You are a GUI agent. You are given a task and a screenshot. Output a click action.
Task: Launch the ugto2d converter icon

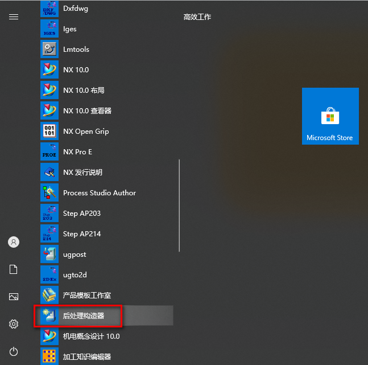[50, 275]
